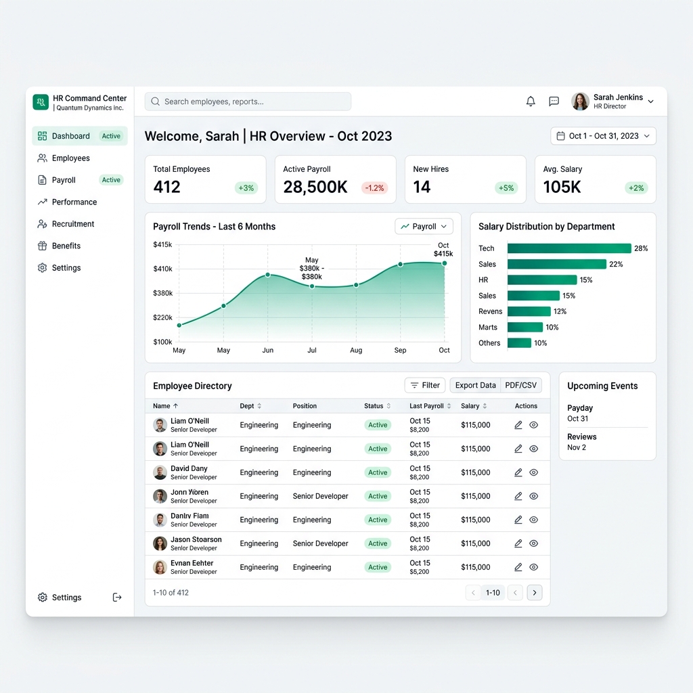Click the Tech salary distribution bar
This screenshot has height=693, width=693.
(x=568, y=248)
